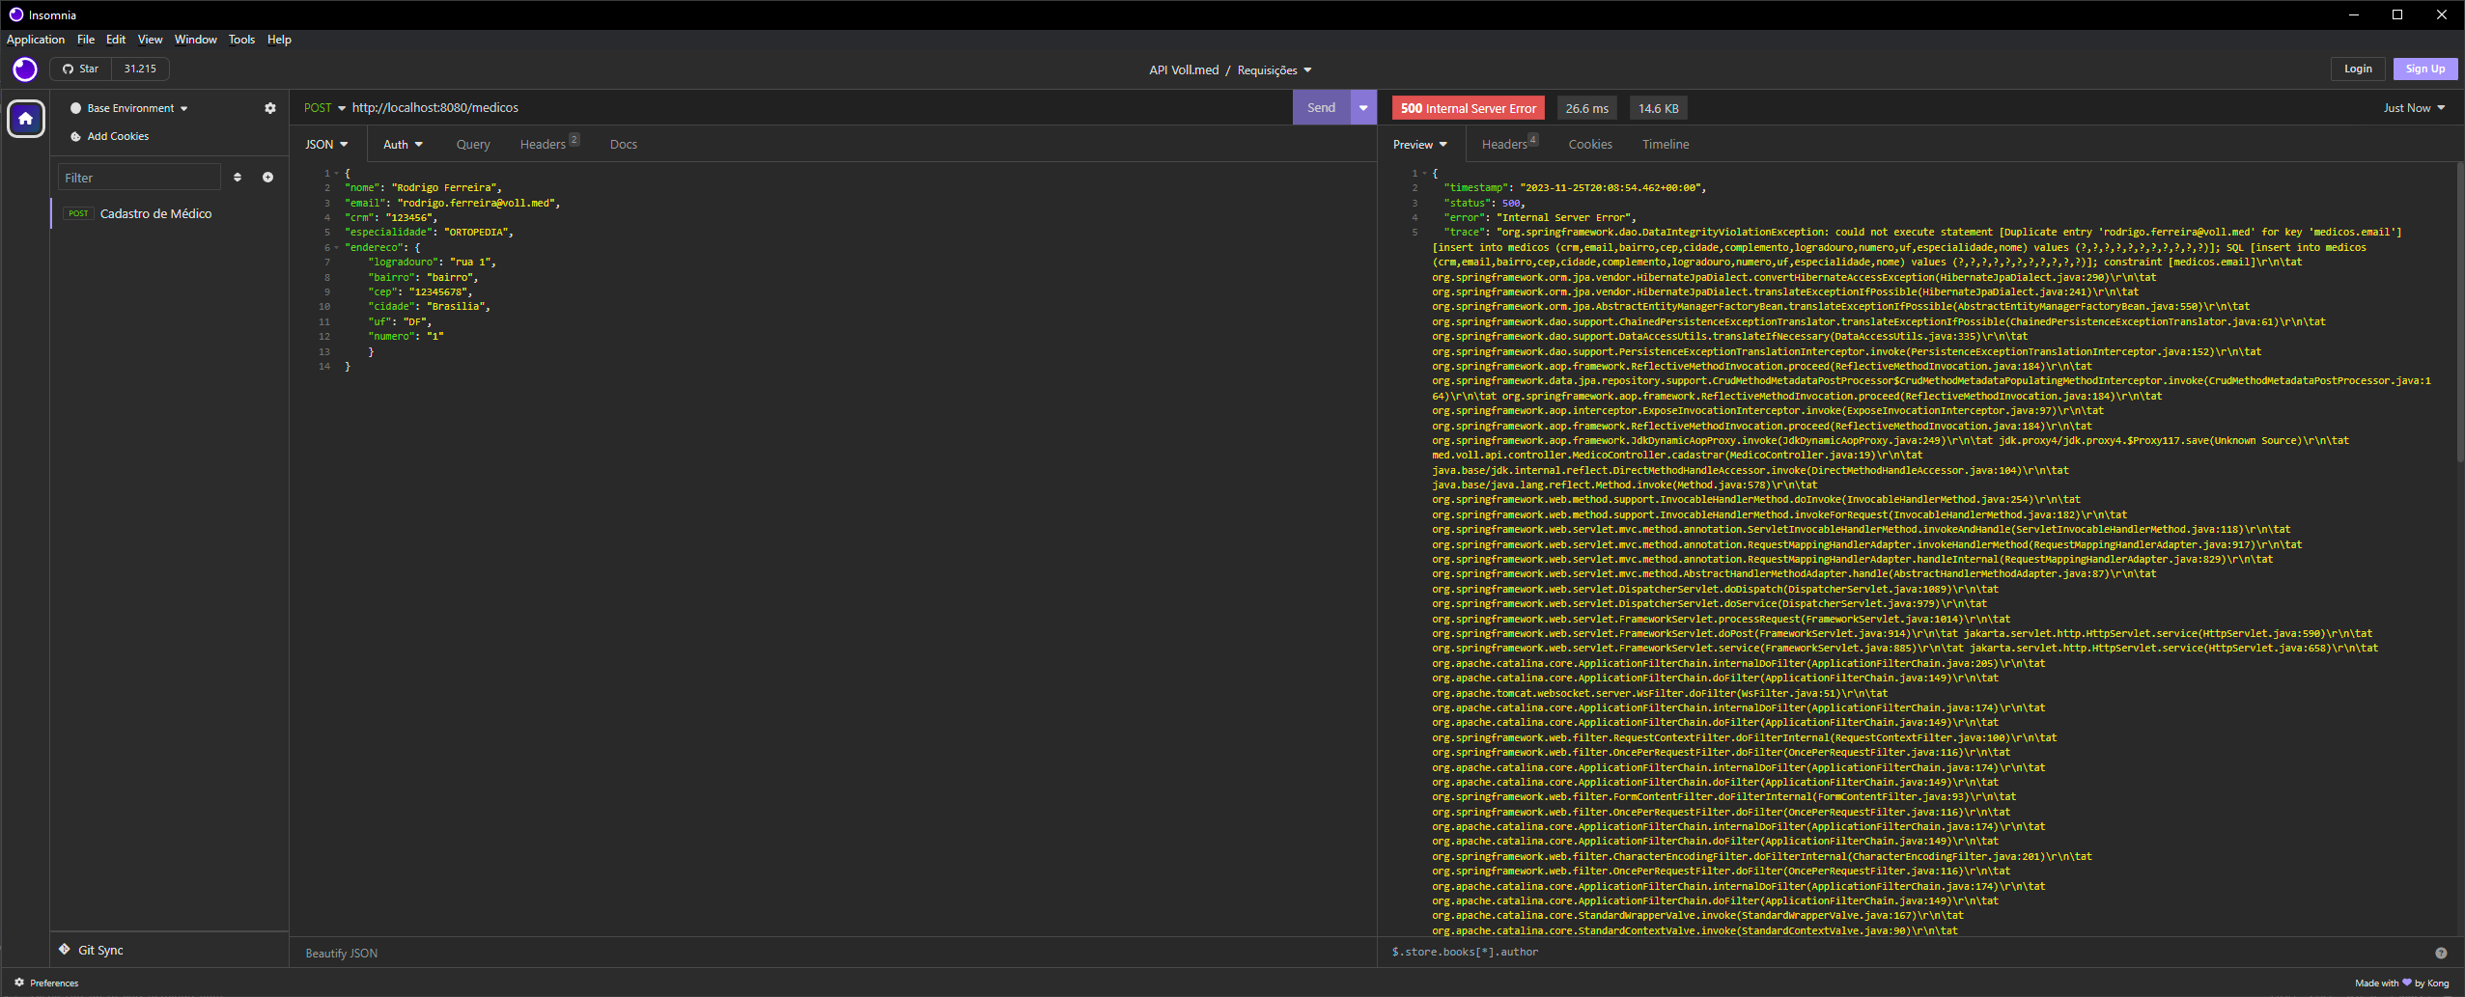Open the Just Now response history dropdown
The height and width of the screenshot is (997, 2465).
coord(2414,108)
